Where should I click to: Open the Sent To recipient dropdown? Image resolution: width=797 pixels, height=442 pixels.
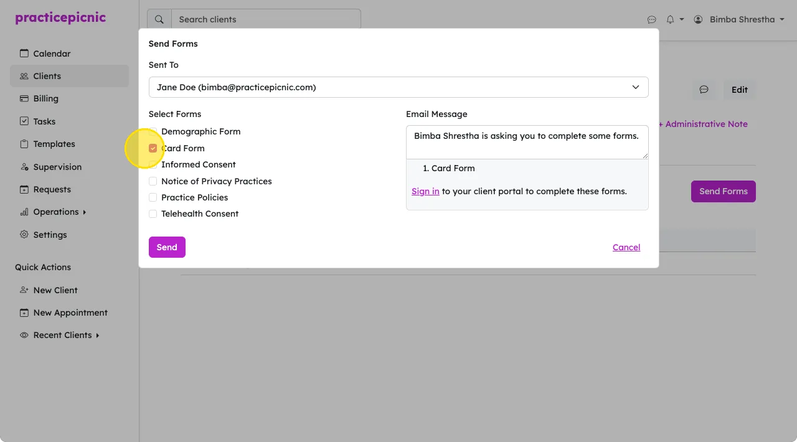pyautogui.click(x=398, y=87)
